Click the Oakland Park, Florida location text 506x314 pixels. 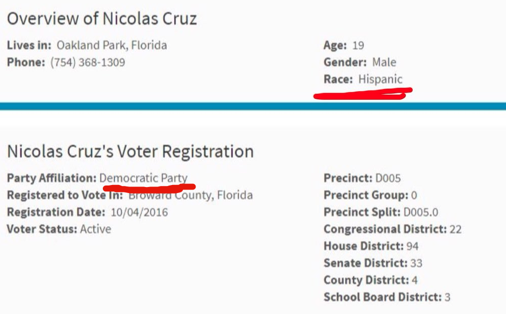(111, 45)
